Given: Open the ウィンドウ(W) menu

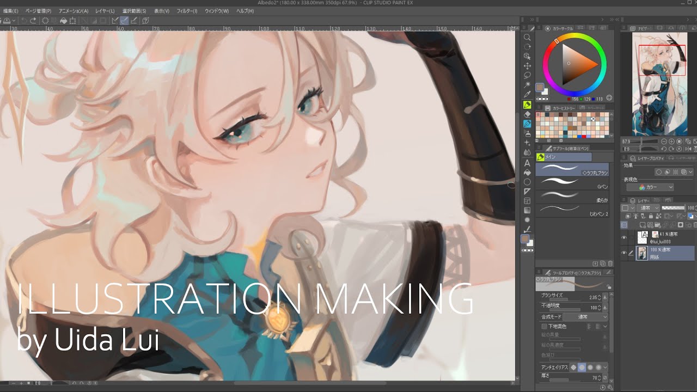Looking at the screenshot, I should [x=217, y=11].
